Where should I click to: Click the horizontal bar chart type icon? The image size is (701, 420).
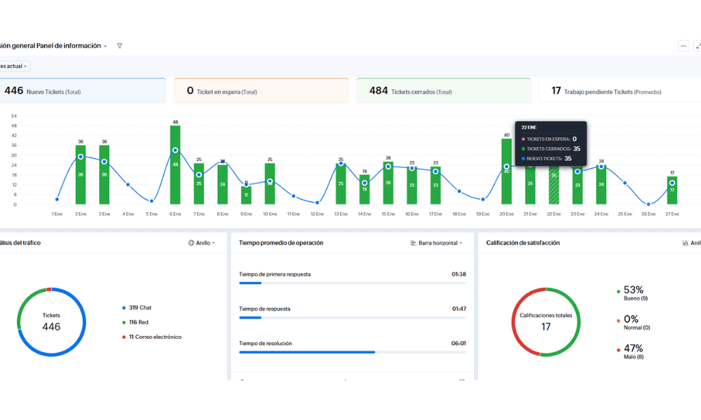tap(413, 243)
